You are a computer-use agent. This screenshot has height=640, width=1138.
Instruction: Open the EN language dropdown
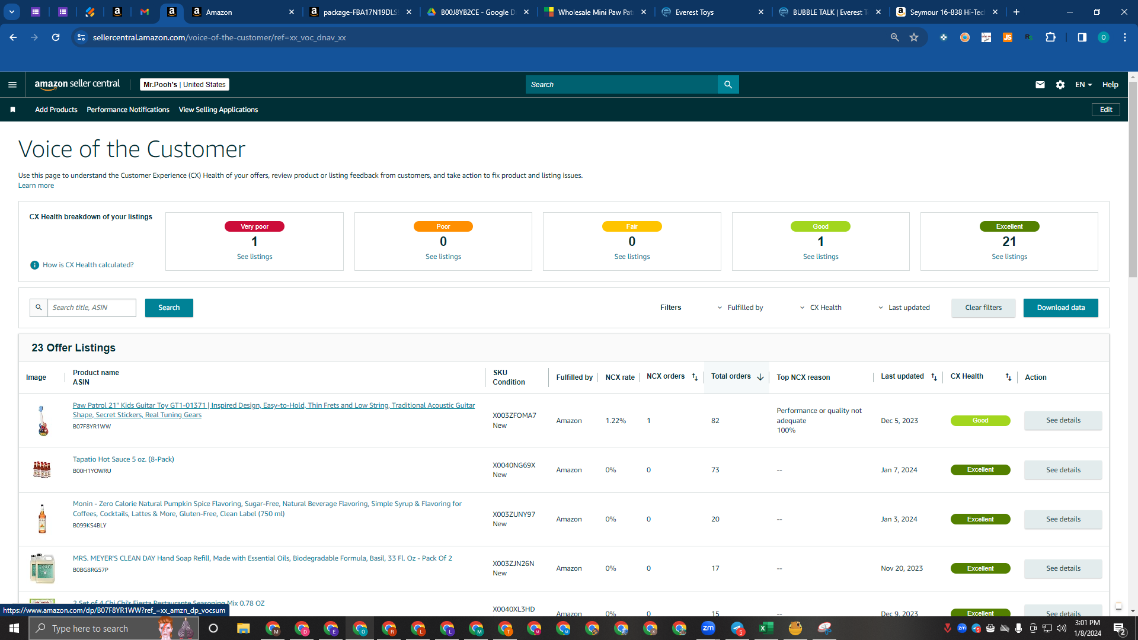coord(1083,85)
